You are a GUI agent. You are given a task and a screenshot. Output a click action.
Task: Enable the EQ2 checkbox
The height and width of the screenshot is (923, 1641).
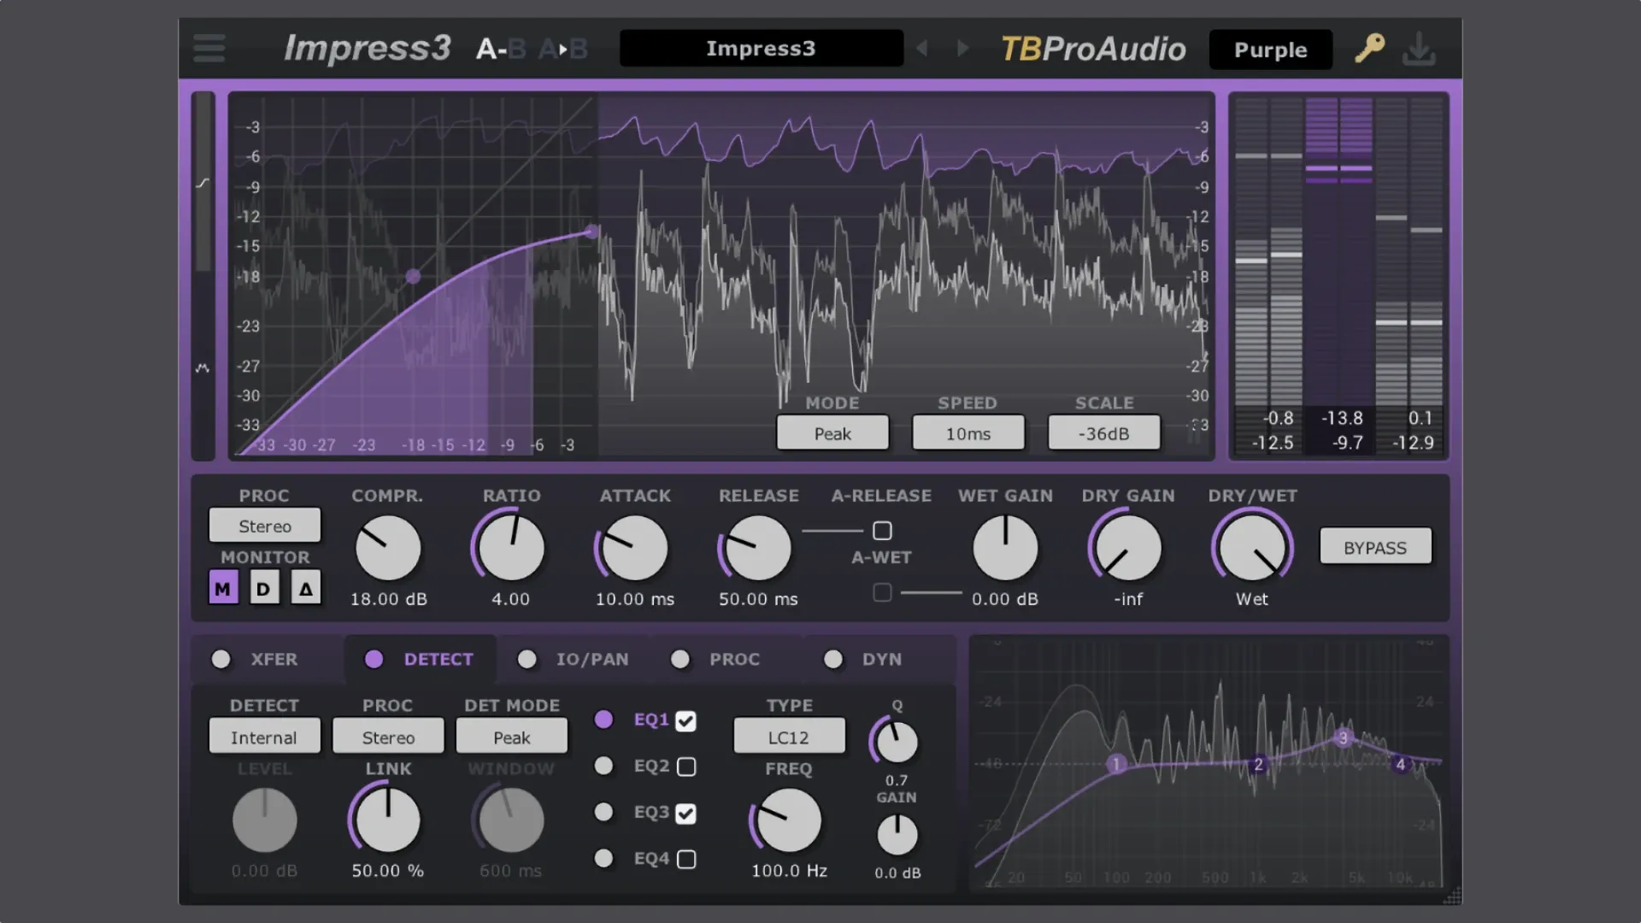687,766
